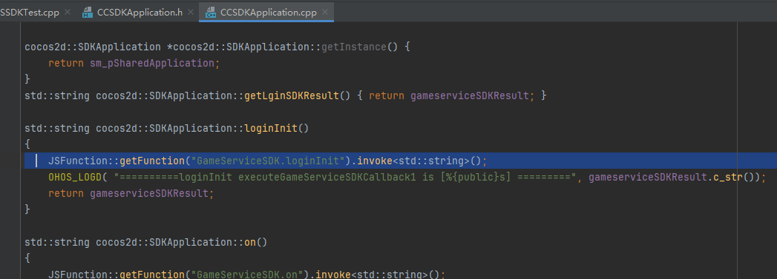Click the on() function definition name

click(x=250, y=243)
